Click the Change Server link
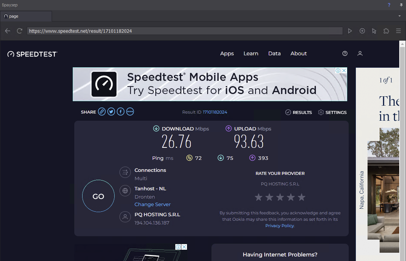The width and height of the screenshot is (406, 261). pos(153,204)
